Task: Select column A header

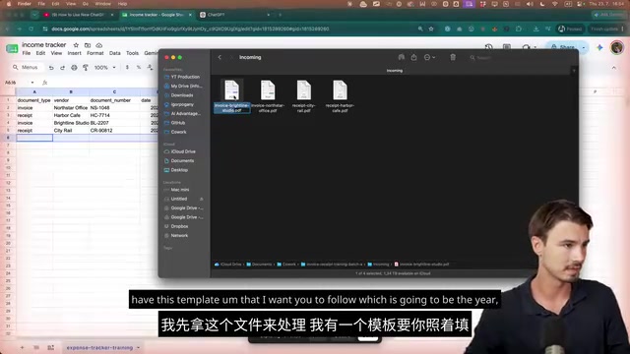Action: coord(34,91)
